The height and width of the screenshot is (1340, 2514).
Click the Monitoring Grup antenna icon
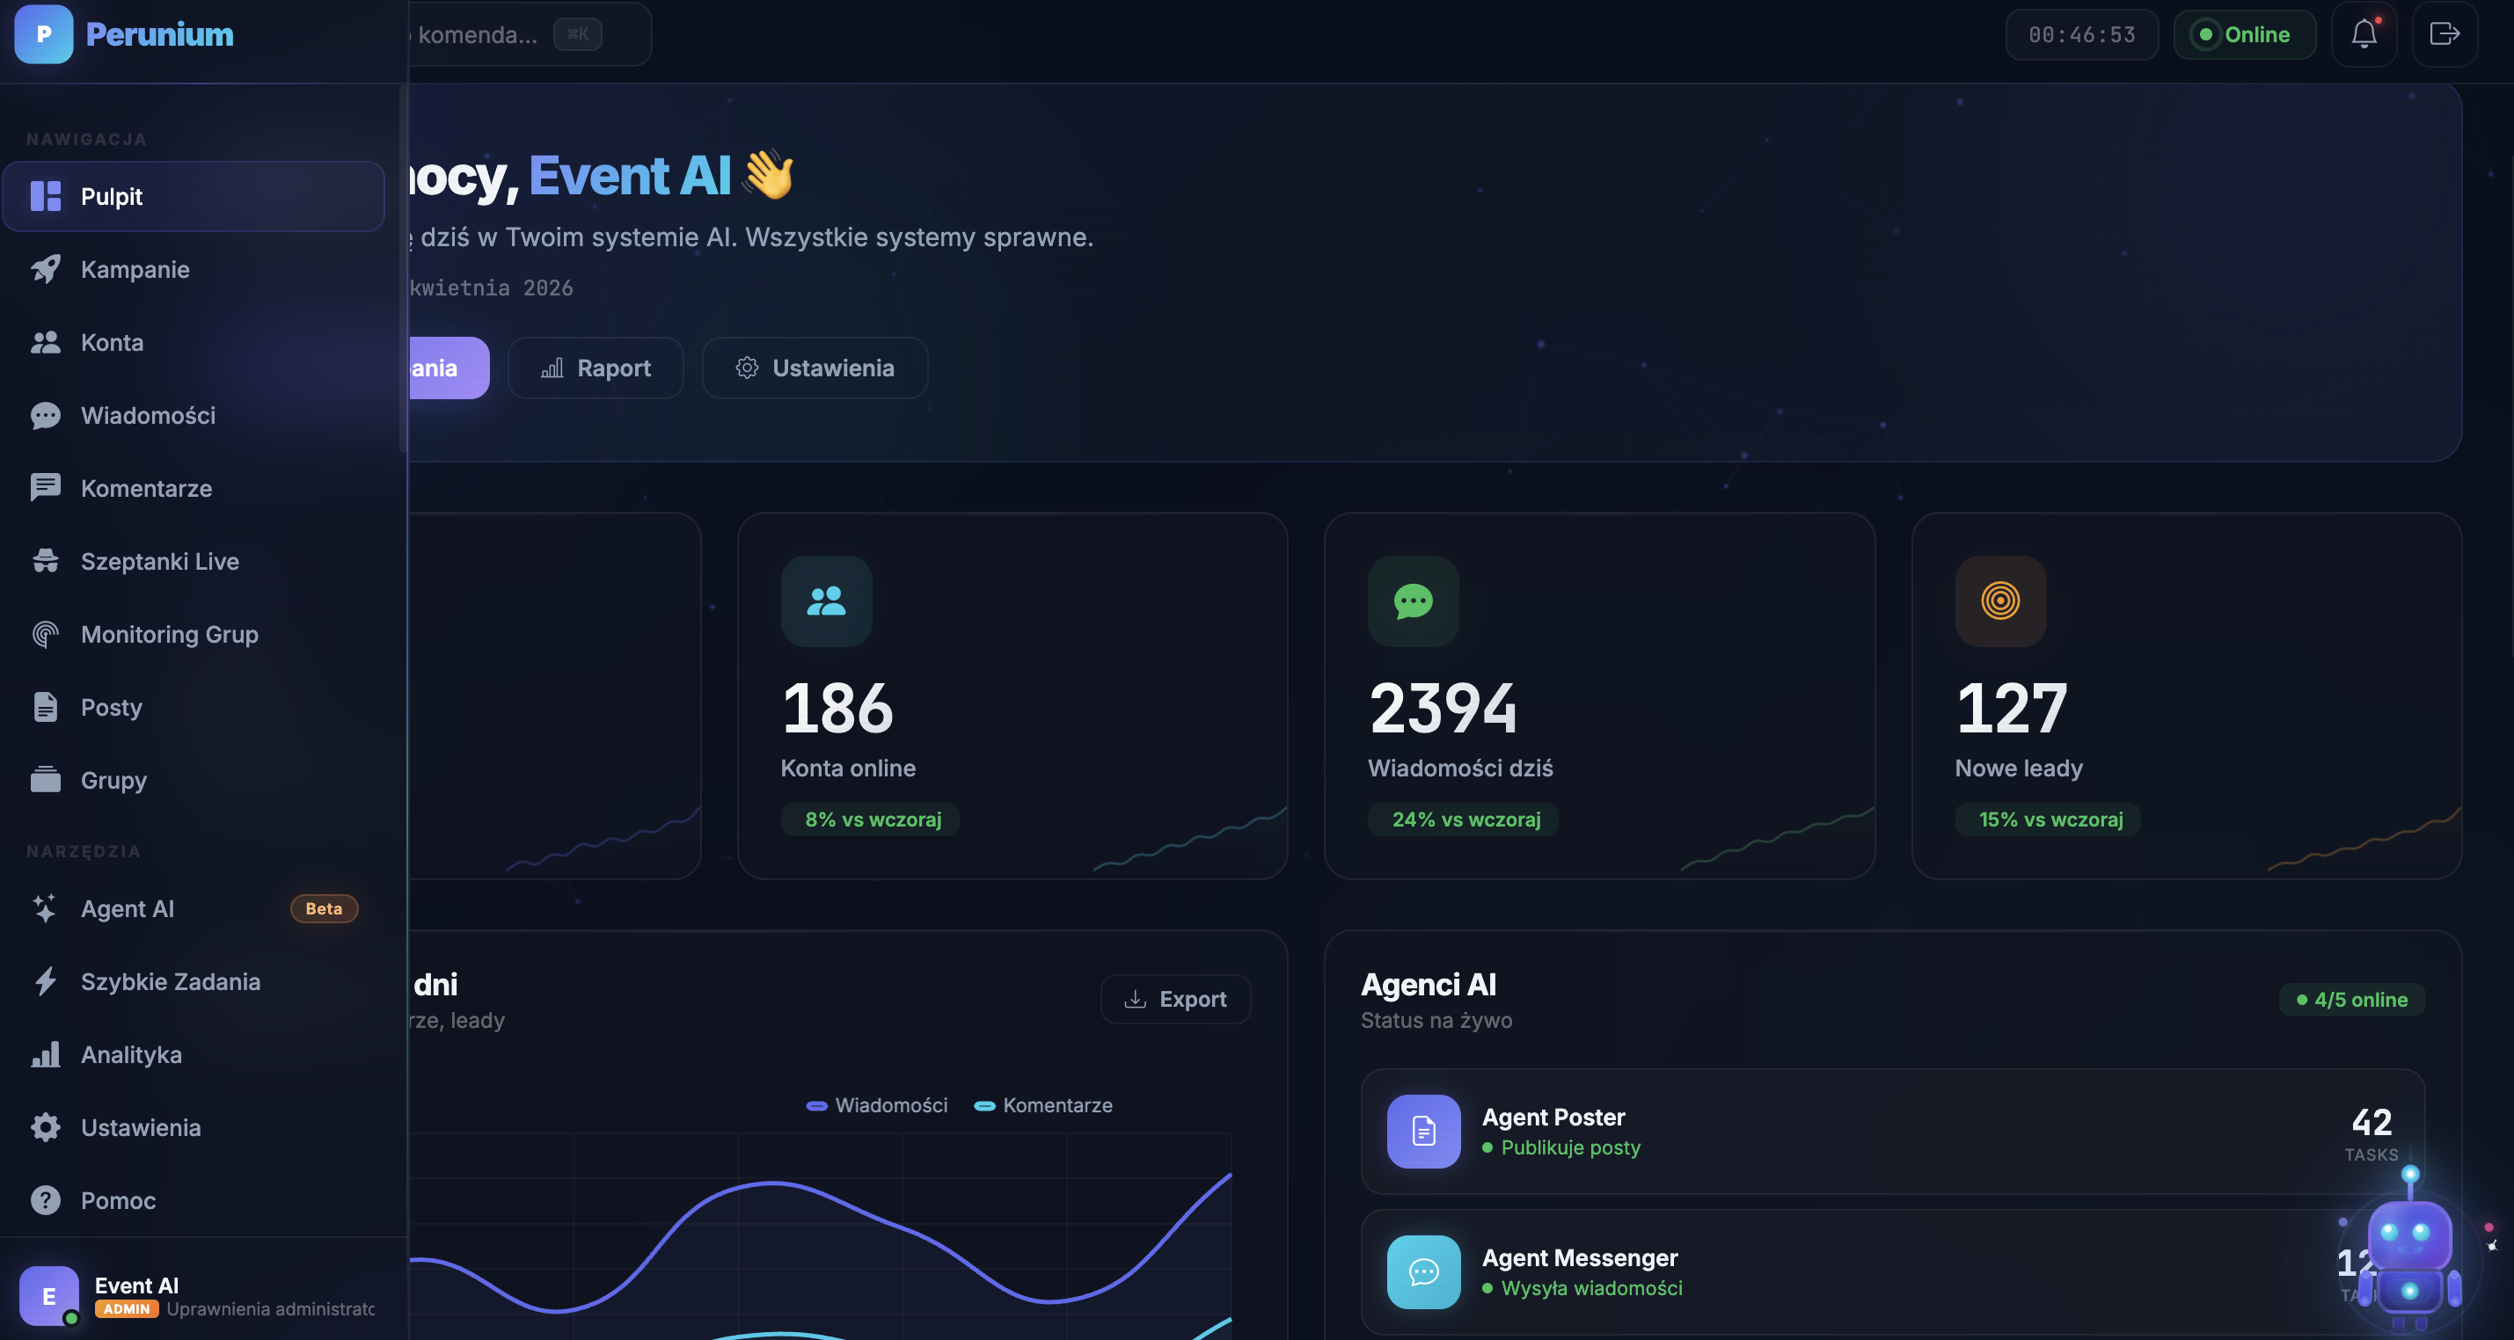coord(46,635)
